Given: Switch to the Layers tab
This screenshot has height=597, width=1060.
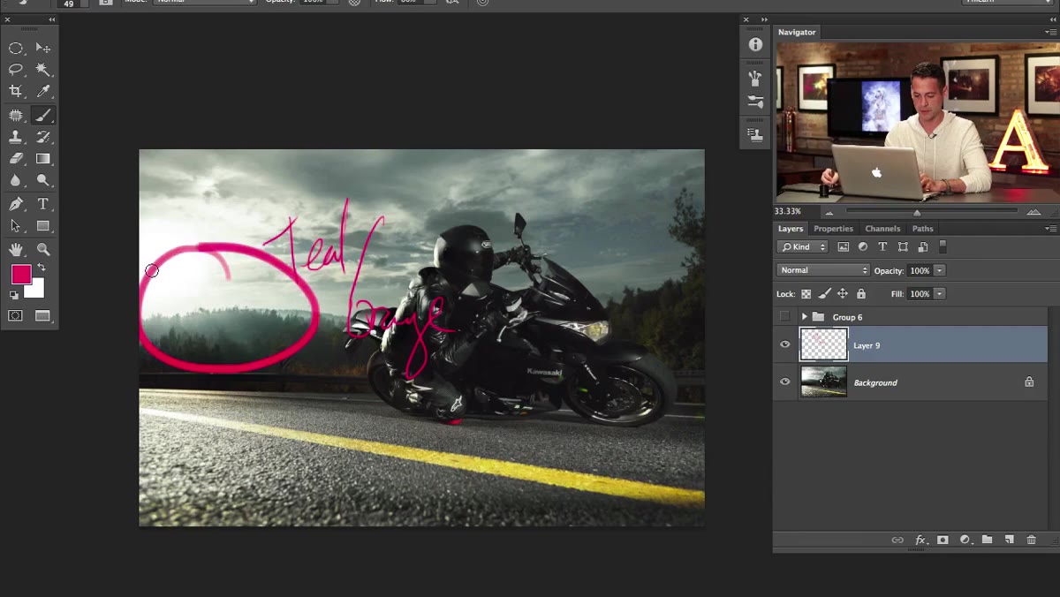Looking at the screenshot, I should (x=791, y=229).
